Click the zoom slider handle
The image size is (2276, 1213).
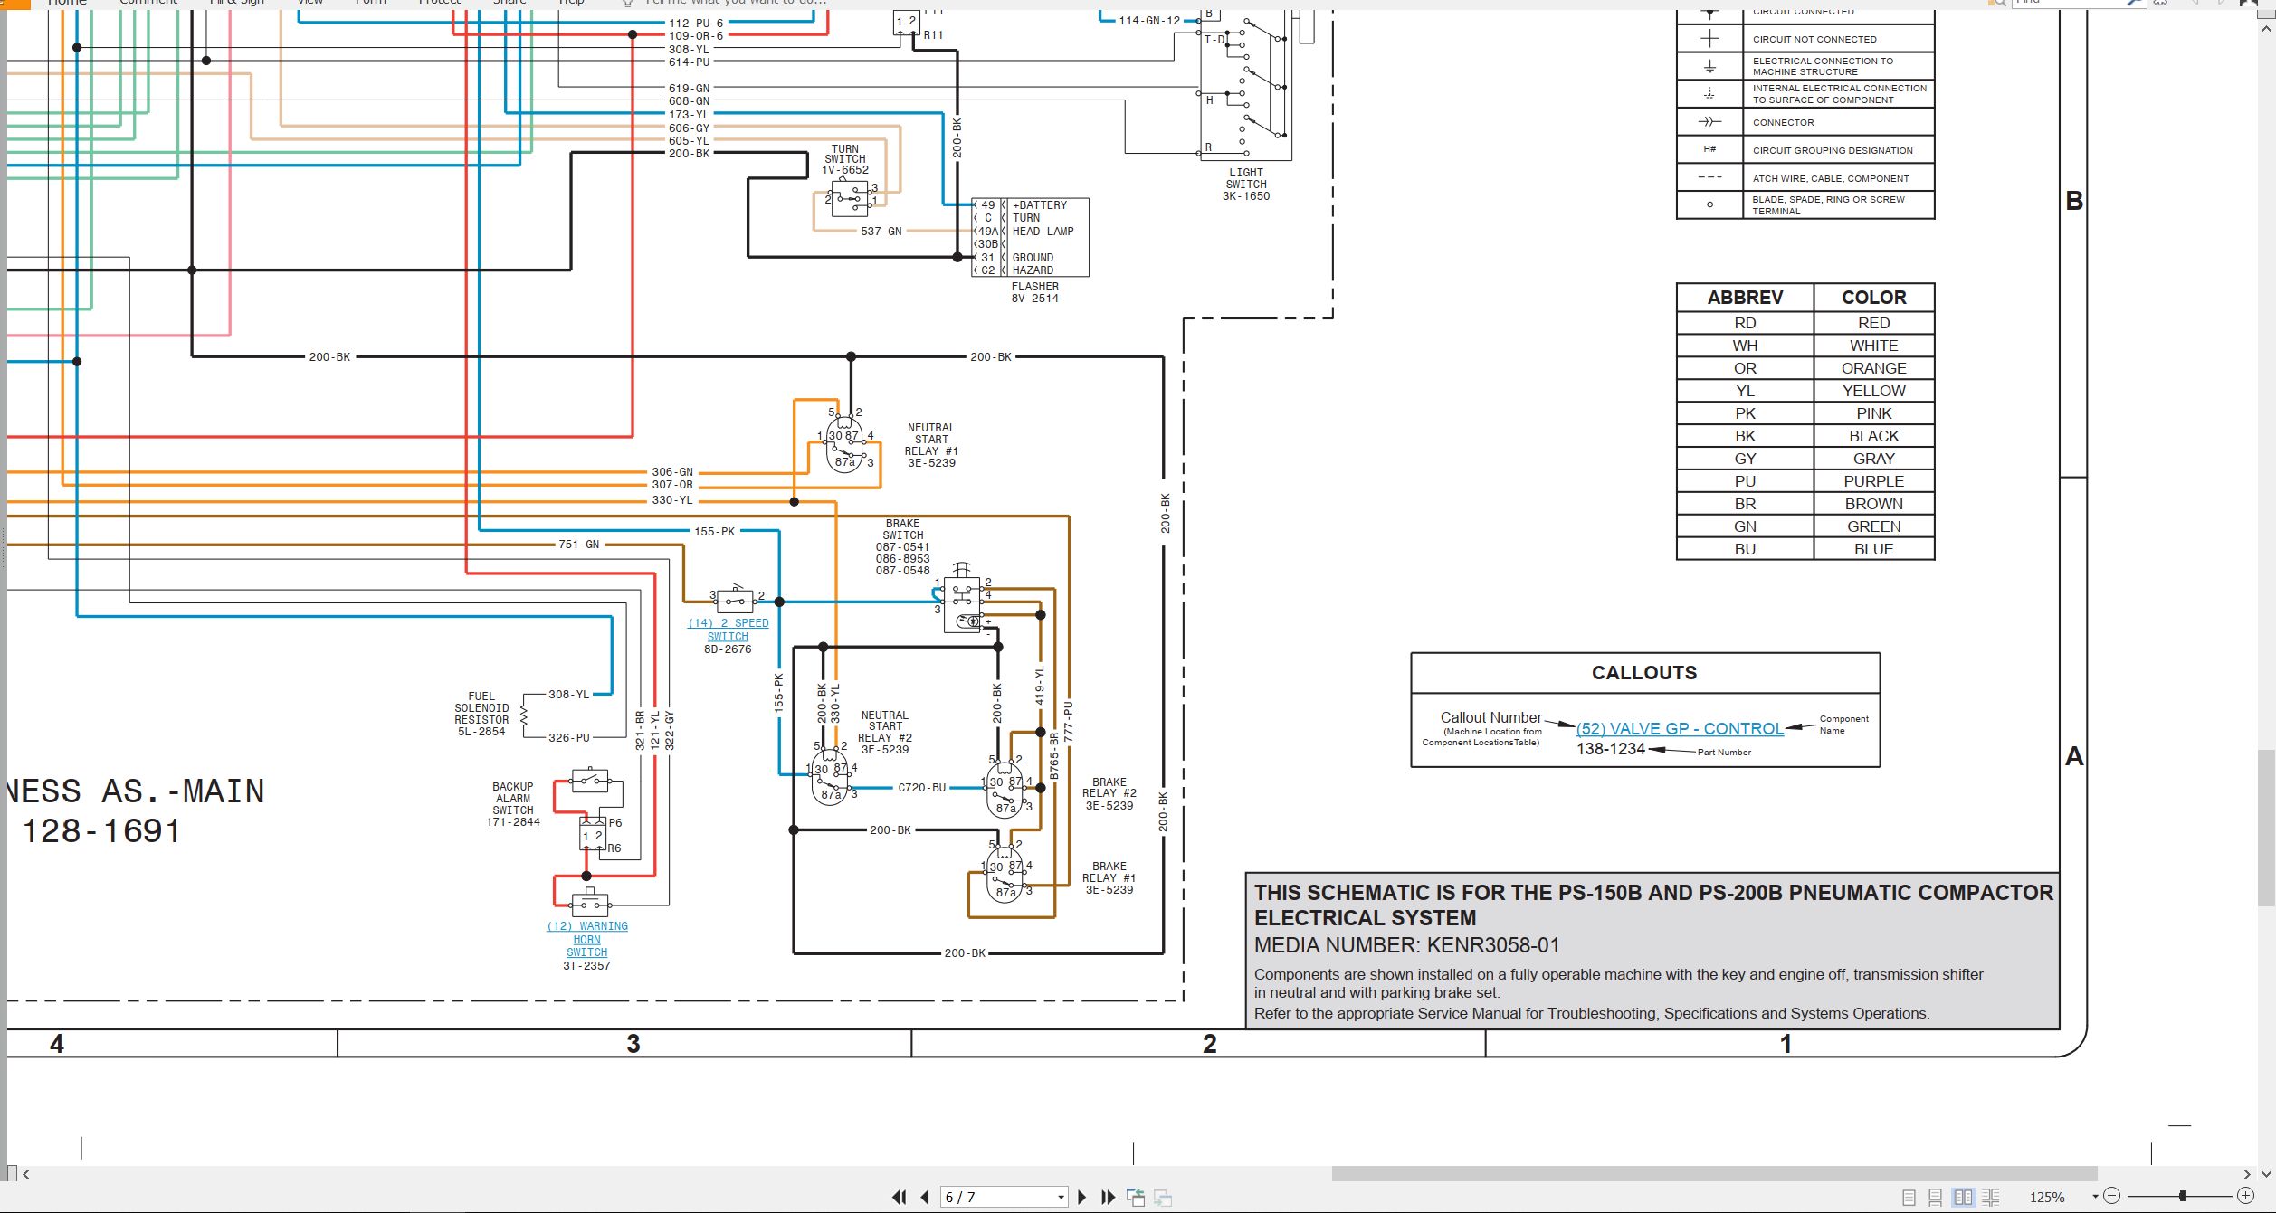[x=2182, y=1196]
